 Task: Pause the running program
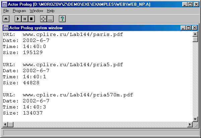coord(25,19)
